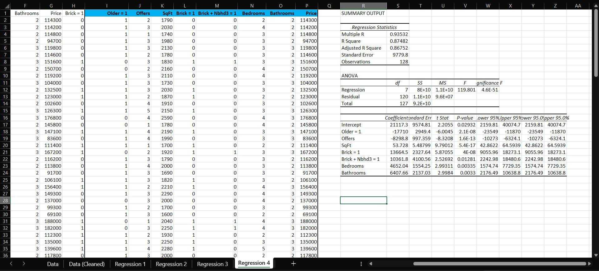
Task: Select Standard Error value 9779.8
Action: 398,55
